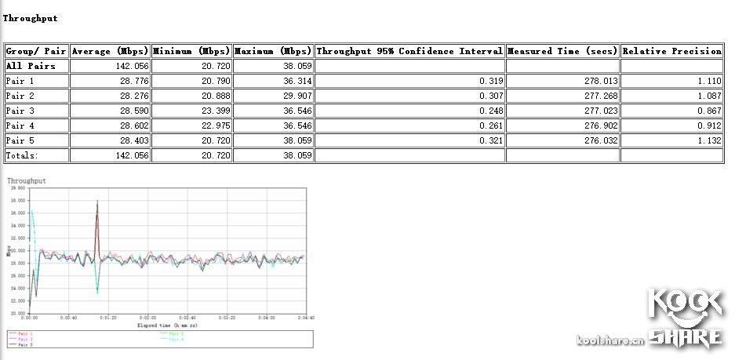
Task: Click the Pair 3 row label in the table
Action: [x=20, y=111]
